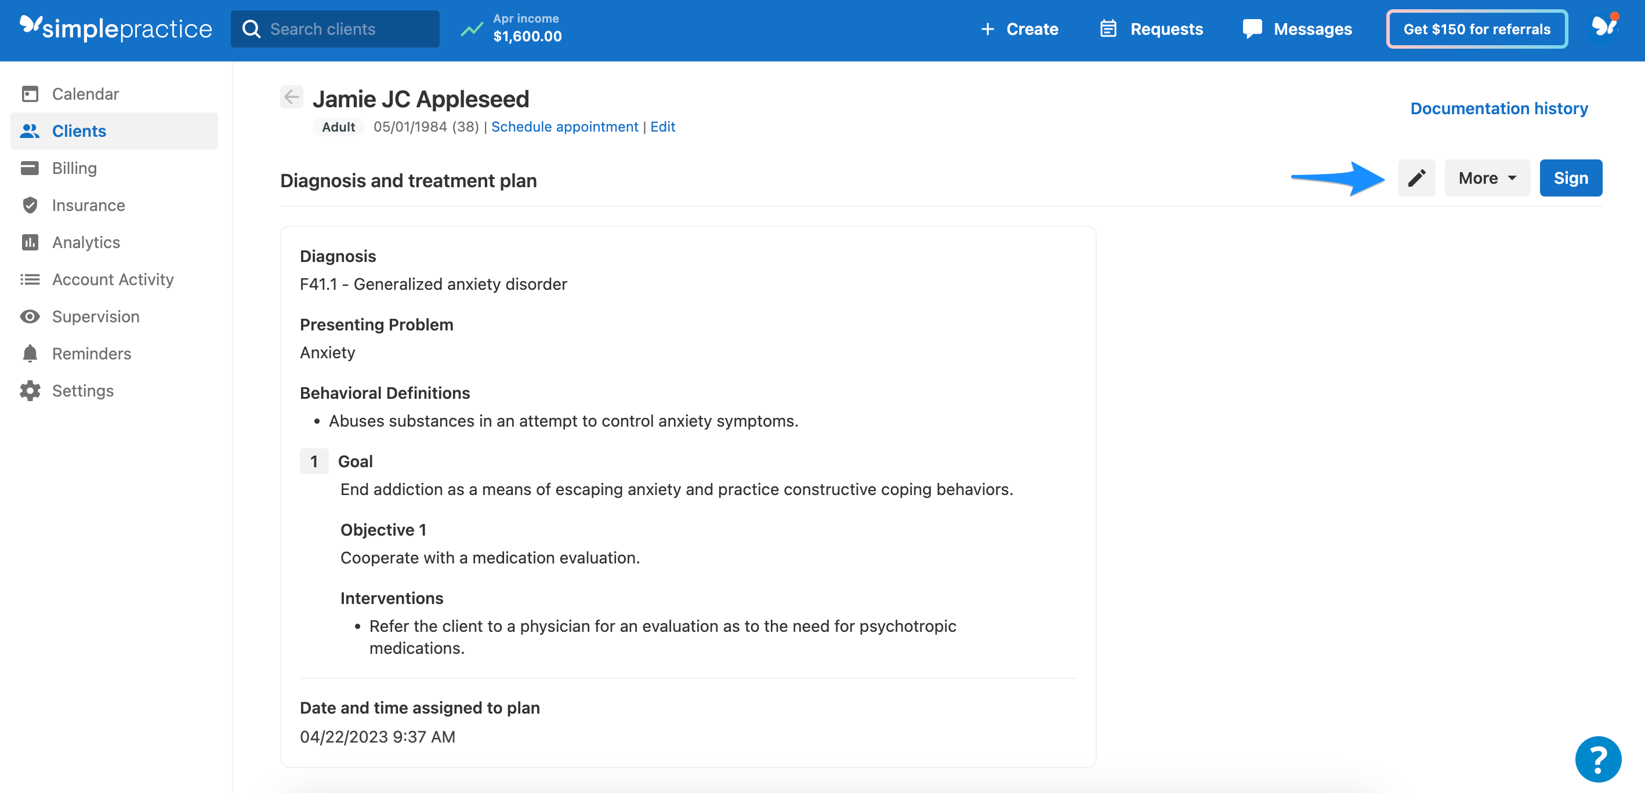Open the help question mark bubble
Viewport: 1645px width, 793px height.
tap(1598, 759)
